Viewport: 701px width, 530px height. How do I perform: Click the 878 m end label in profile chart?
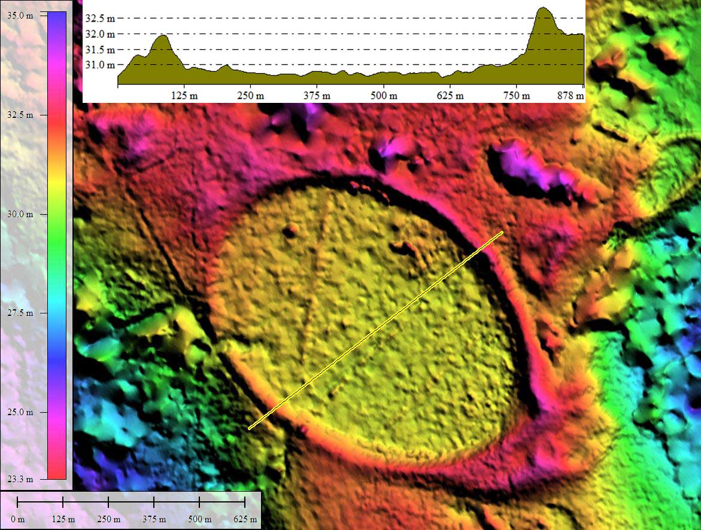tap(571, 96)
